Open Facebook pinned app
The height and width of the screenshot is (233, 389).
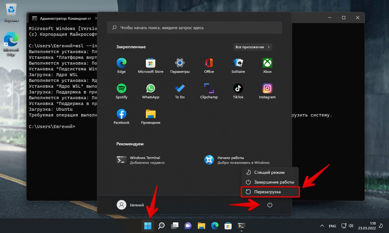[122, 117]
